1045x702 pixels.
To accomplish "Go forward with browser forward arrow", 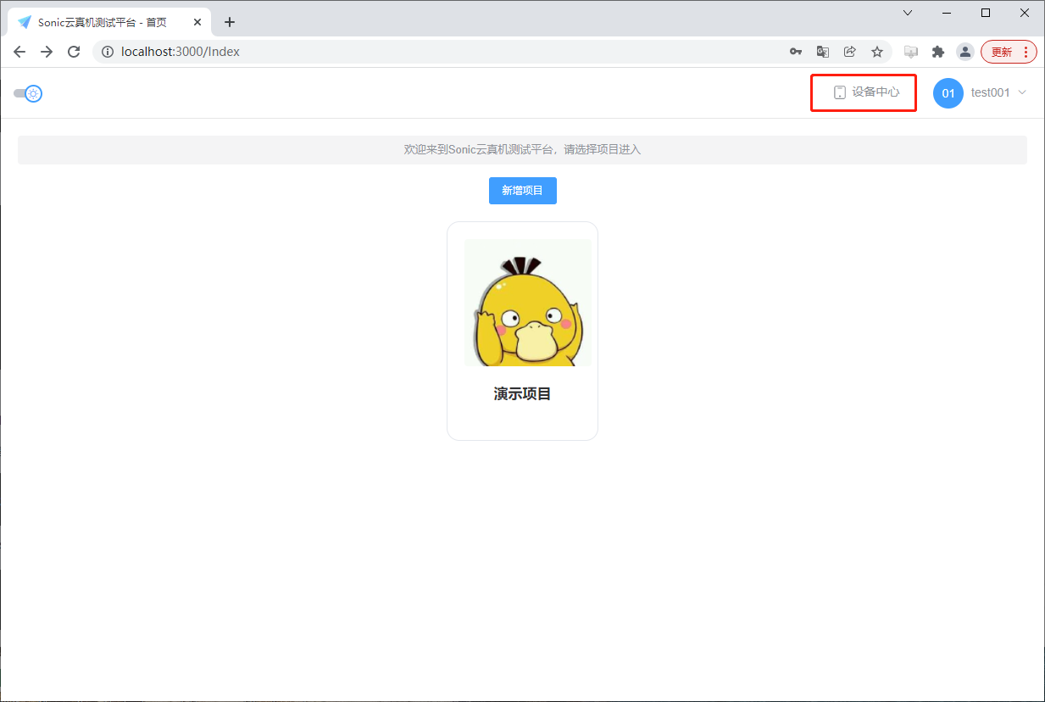I will [x=47, y=52].
